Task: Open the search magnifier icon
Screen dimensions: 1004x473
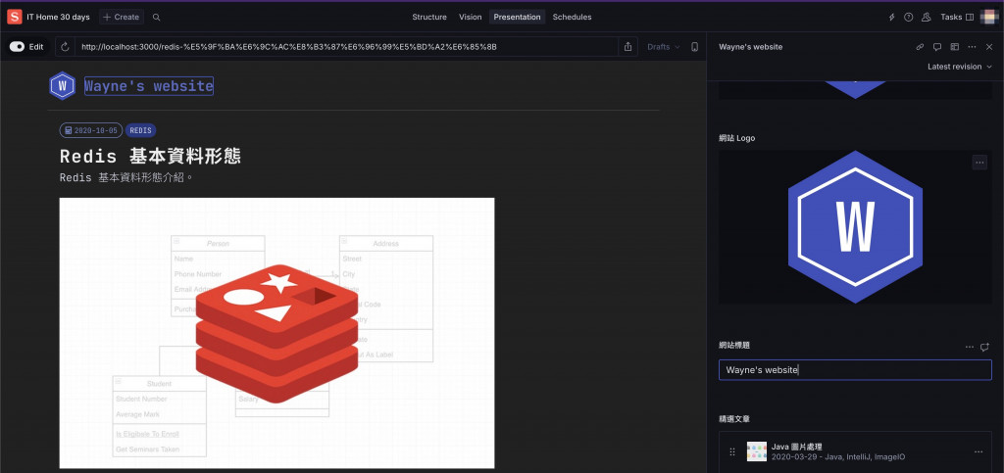Action: [156, 18]
